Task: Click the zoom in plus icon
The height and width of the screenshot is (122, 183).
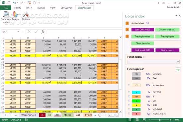Action: (x=171, y=120)
